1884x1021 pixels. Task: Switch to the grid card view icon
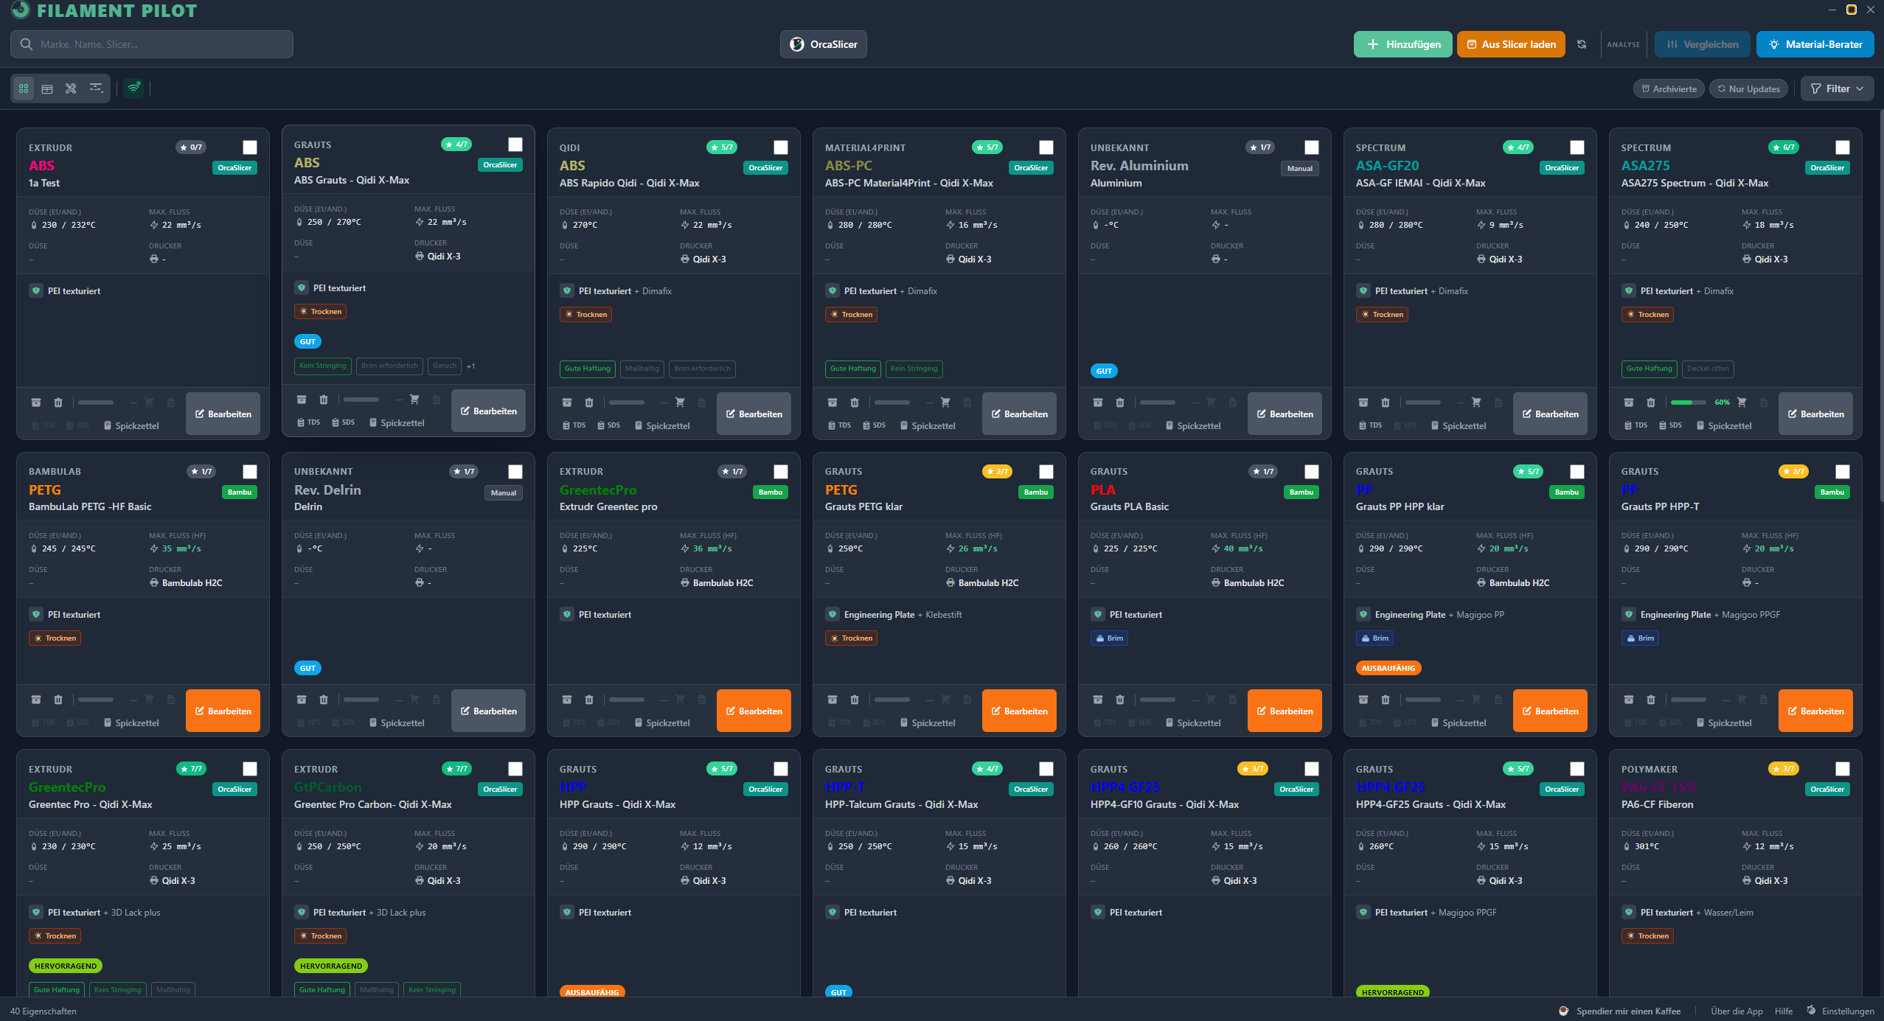24,88
